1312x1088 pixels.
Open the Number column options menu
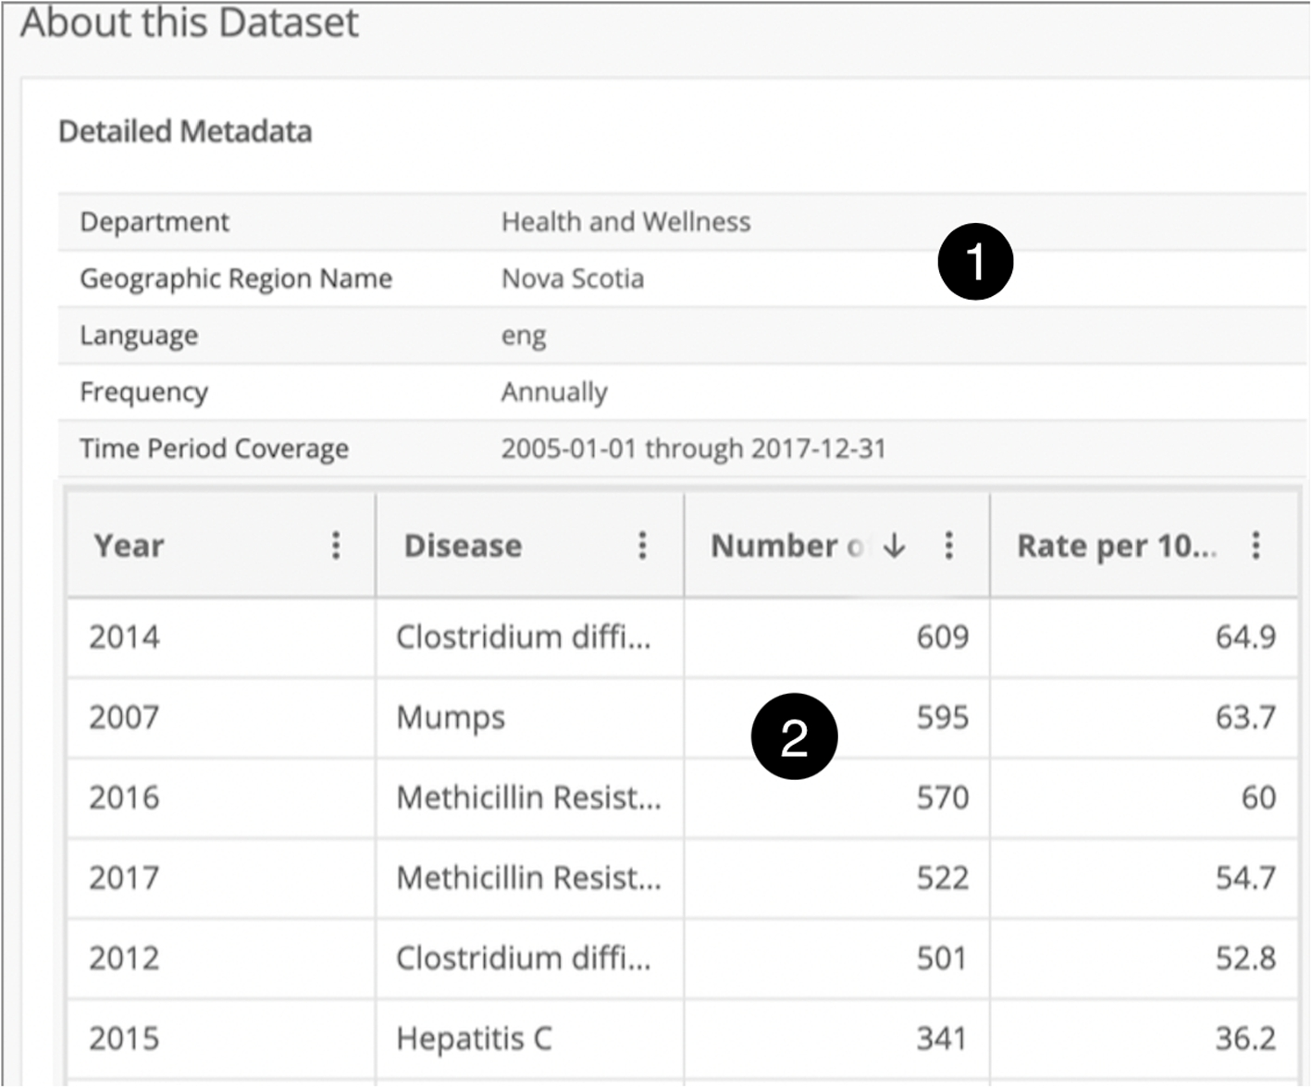tap(948, 546)
